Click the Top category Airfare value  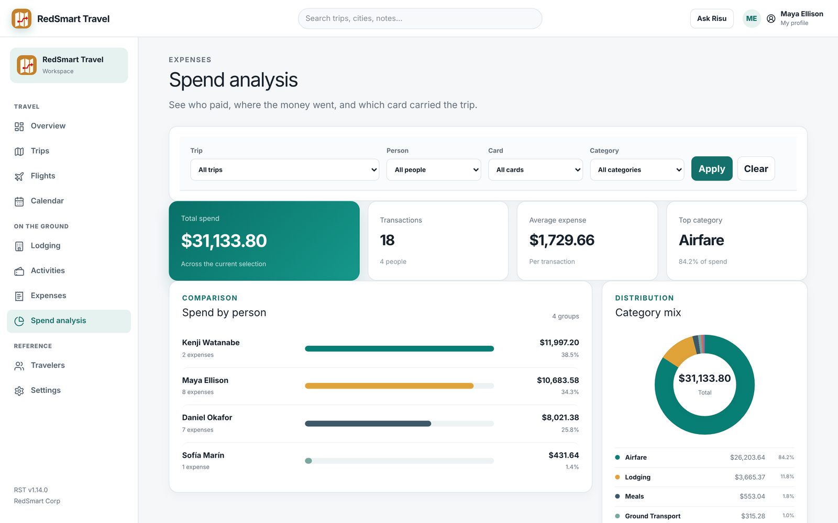[701, 240]
